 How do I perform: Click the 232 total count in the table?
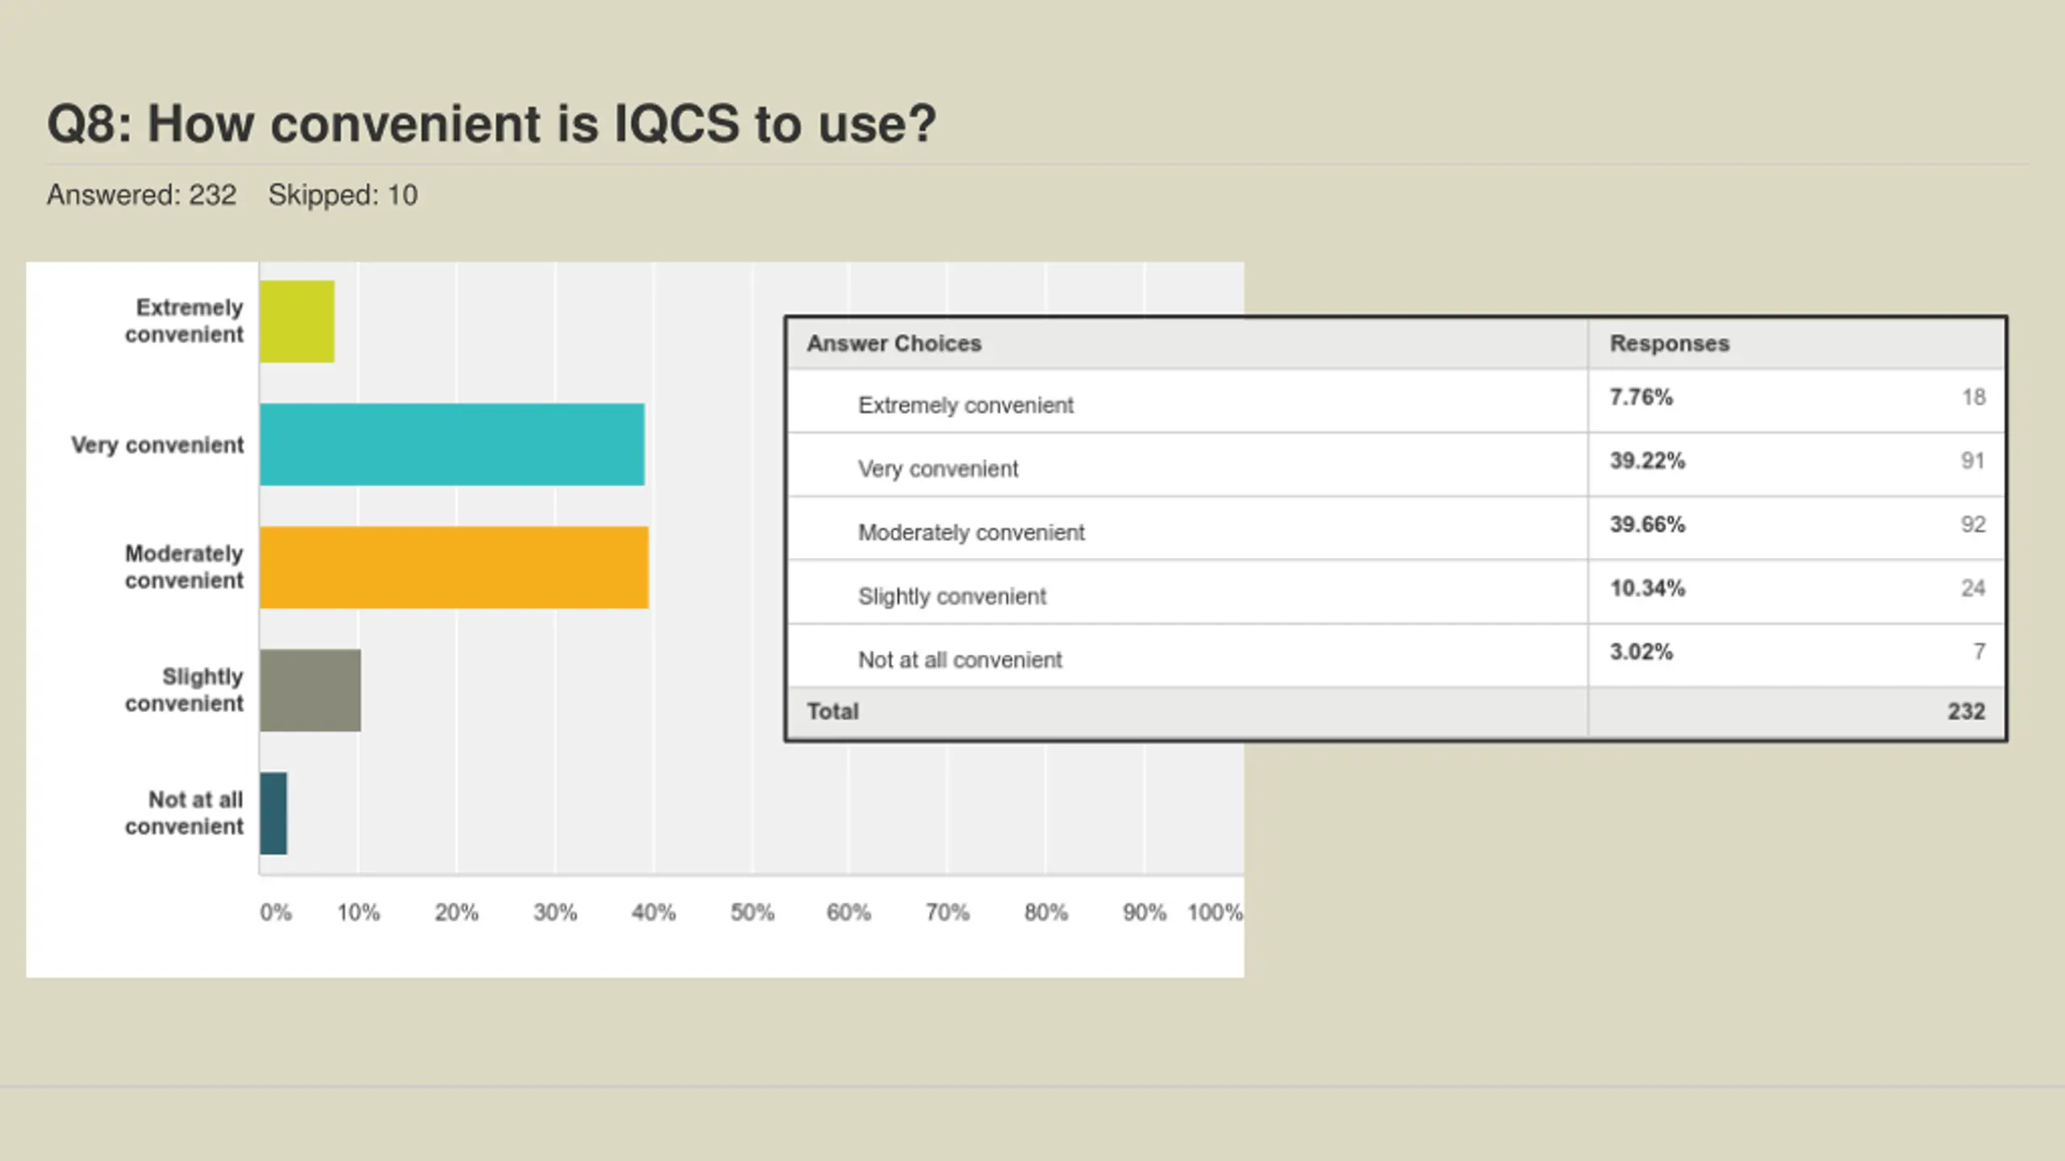coord(1966,711)
